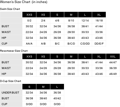Viewport: 120px width, 107px height.
Task: Click the XXS header in Swim Size Chart
Action: tap(29, 15)
